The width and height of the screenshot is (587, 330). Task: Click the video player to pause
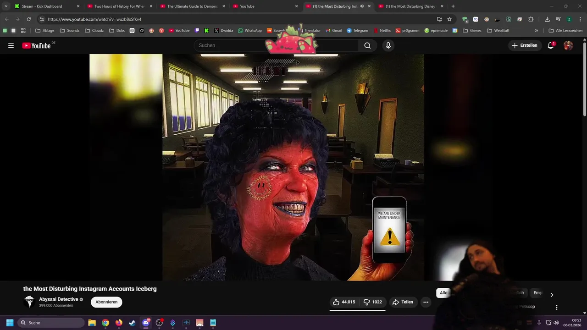pos(257,167)
